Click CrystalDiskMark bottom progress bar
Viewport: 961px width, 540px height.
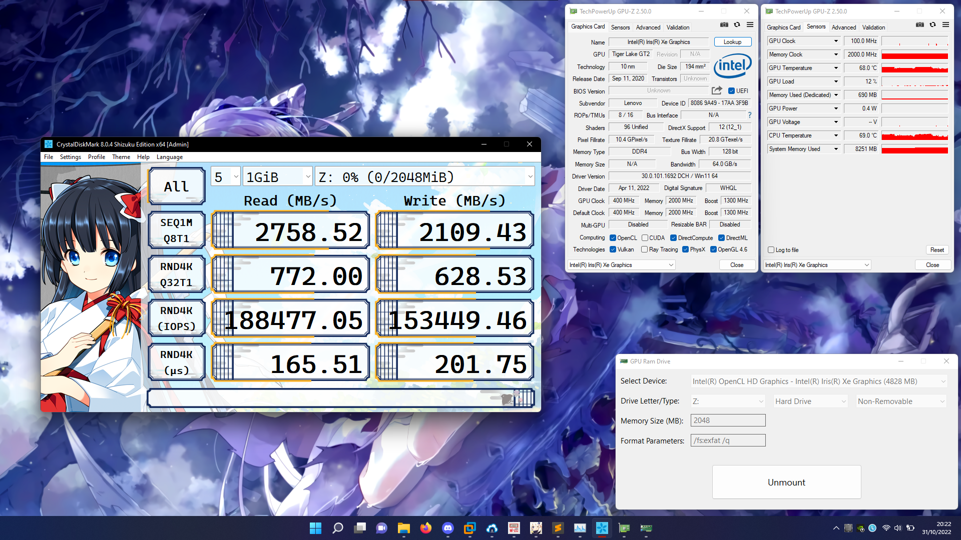341,398
